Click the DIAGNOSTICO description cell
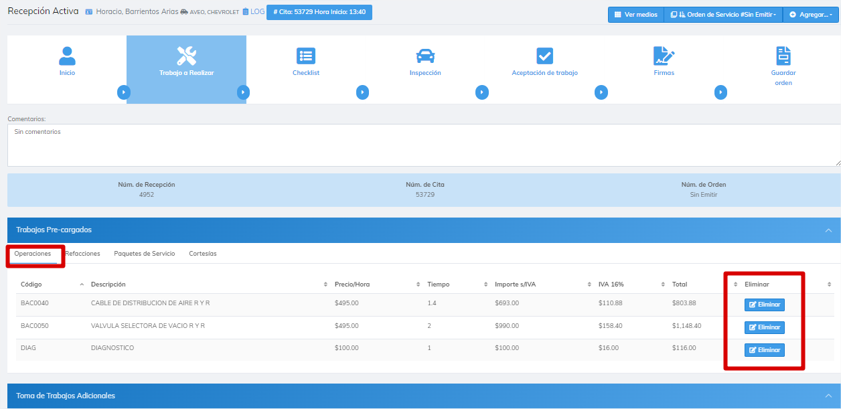The image size is (841, 409). [x=112, y=348]
